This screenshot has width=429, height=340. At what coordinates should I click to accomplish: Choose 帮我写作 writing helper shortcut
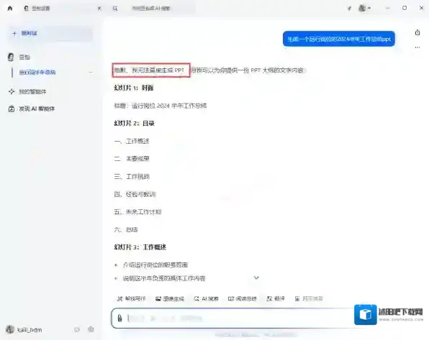pyautogui.click(x=131, y=299)
